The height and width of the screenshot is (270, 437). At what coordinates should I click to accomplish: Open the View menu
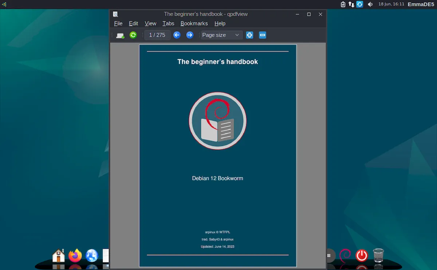(x=150, y=23)
